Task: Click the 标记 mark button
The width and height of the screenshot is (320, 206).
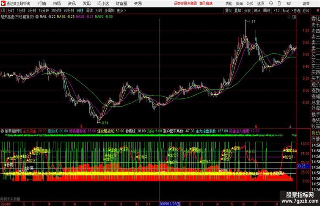Action: [x=286, y=11]
